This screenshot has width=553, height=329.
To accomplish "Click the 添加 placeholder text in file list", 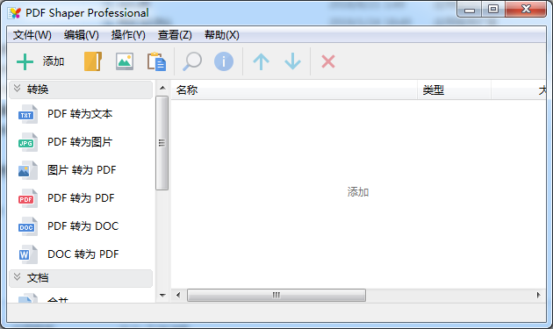I will [x=358, y=192].
